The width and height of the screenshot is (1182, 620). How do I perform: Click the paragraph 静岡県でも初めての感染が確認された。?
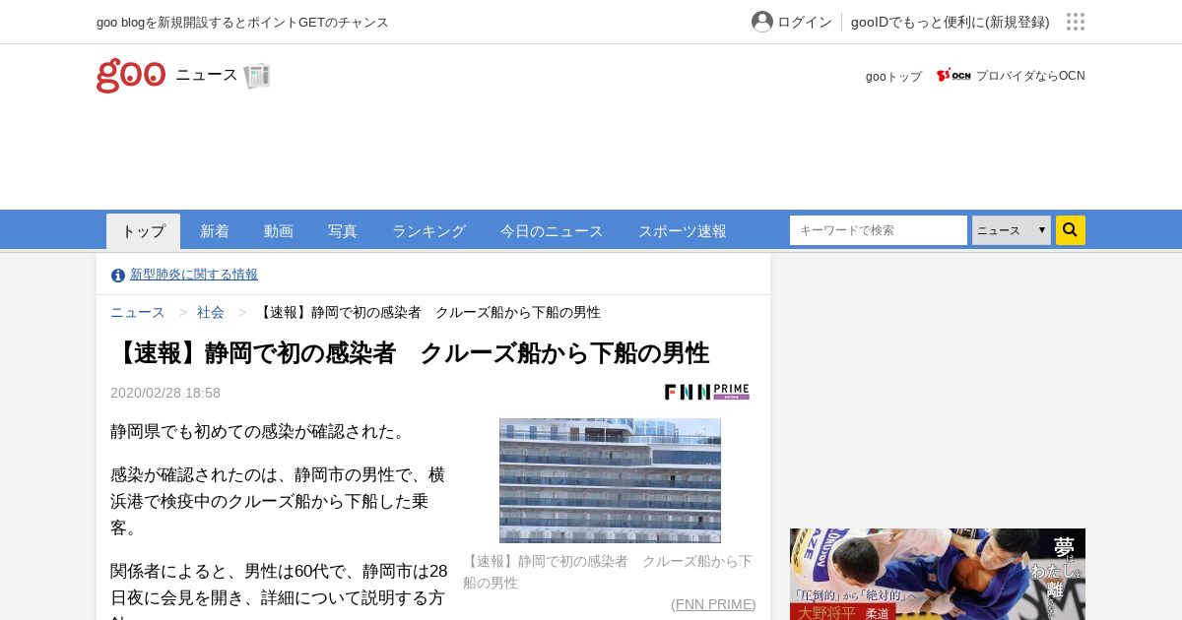[261, 431]
